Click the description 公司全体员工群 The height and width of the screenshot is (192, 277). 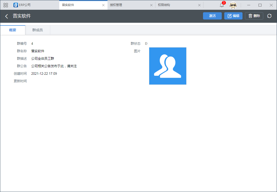point(42,58)
